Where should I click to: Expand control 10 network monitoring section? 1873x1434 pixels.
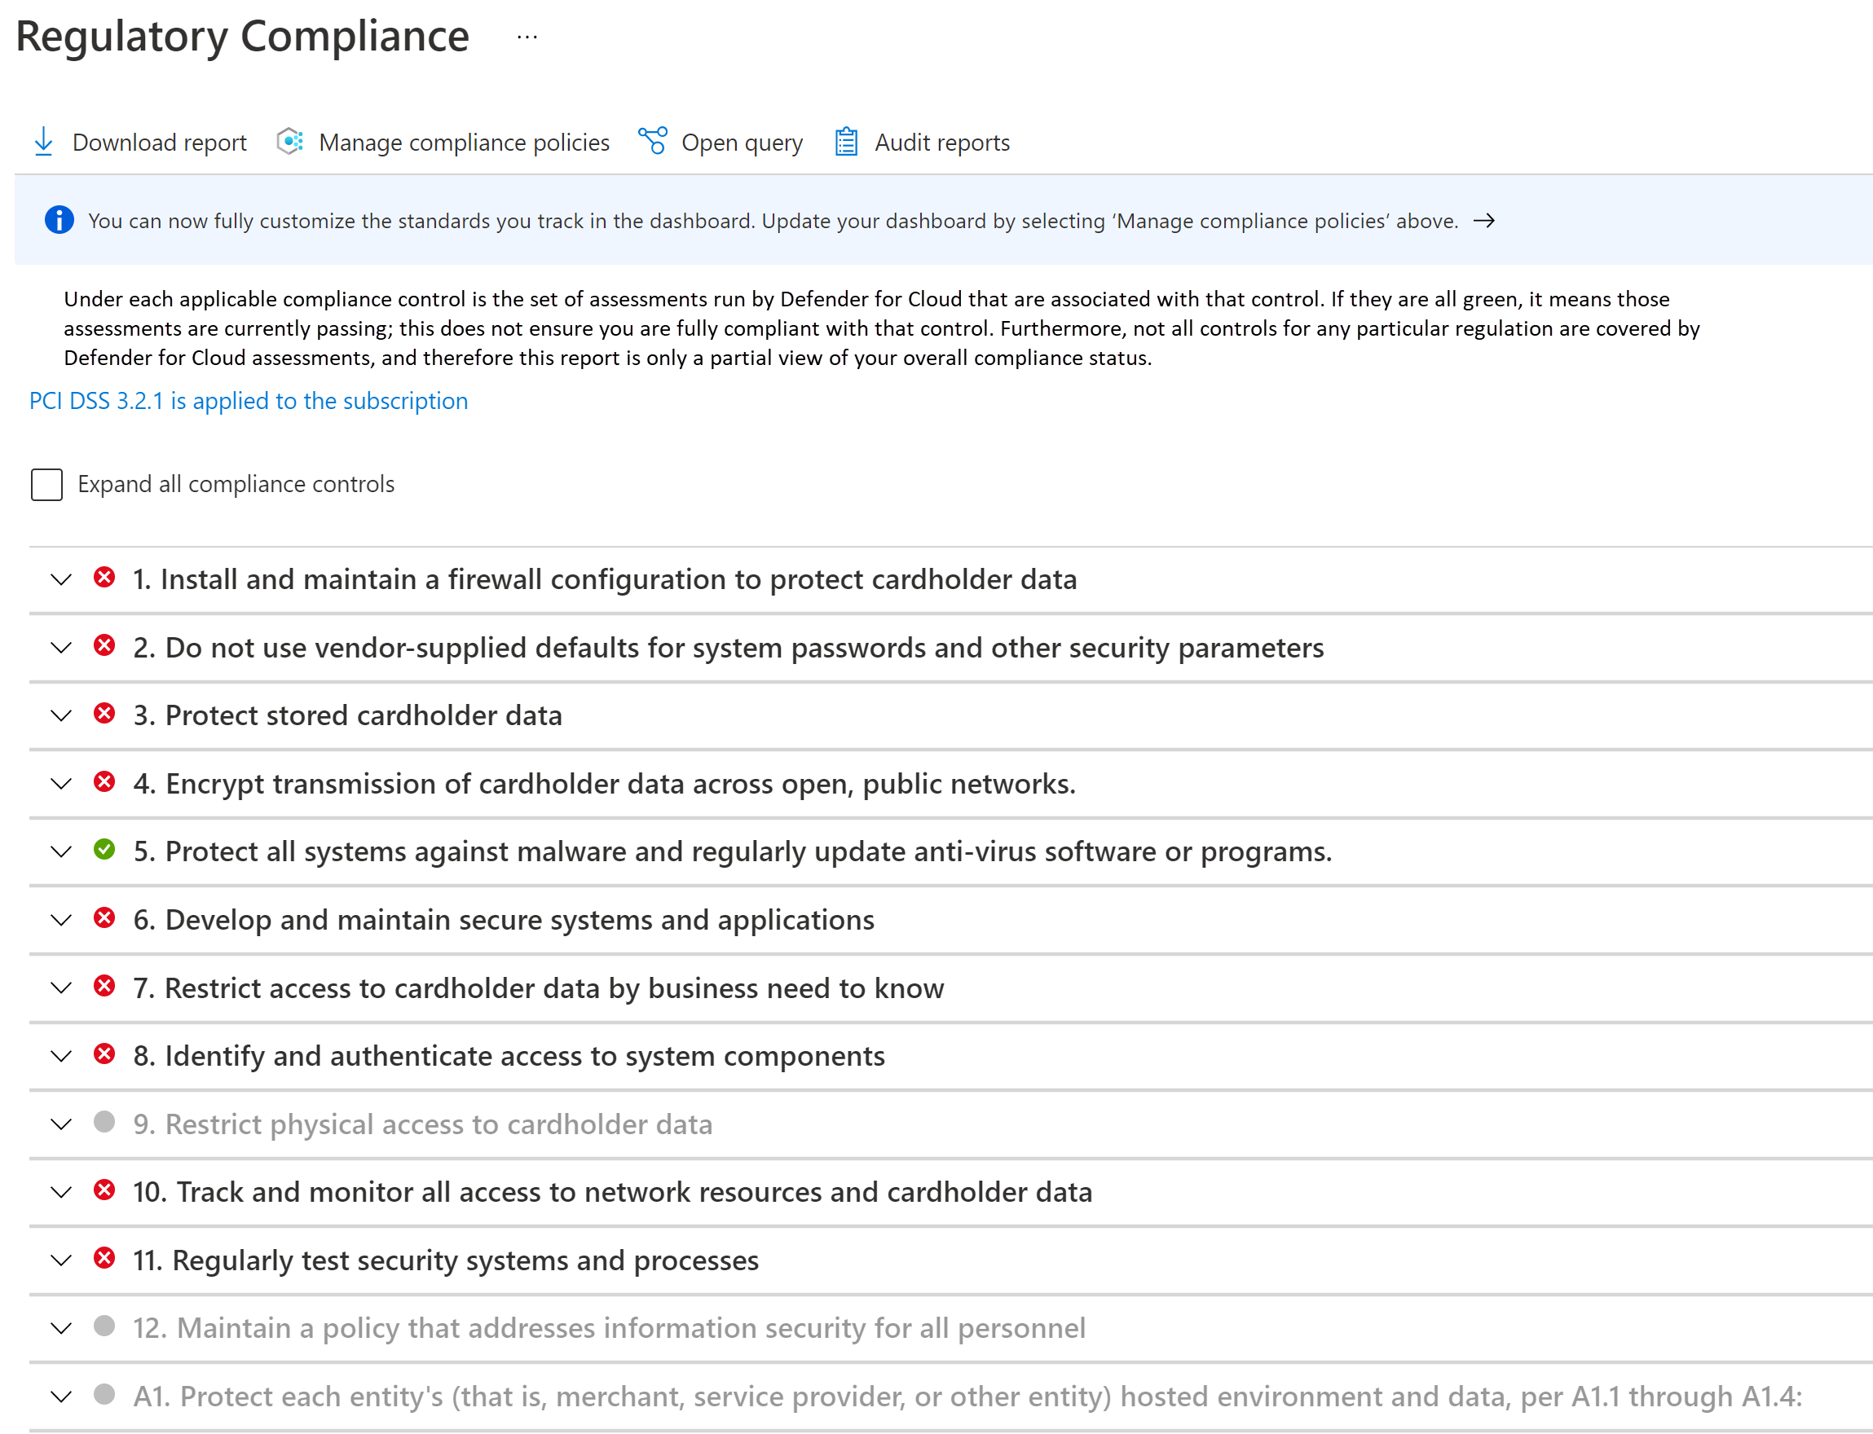pos(60,1191)
